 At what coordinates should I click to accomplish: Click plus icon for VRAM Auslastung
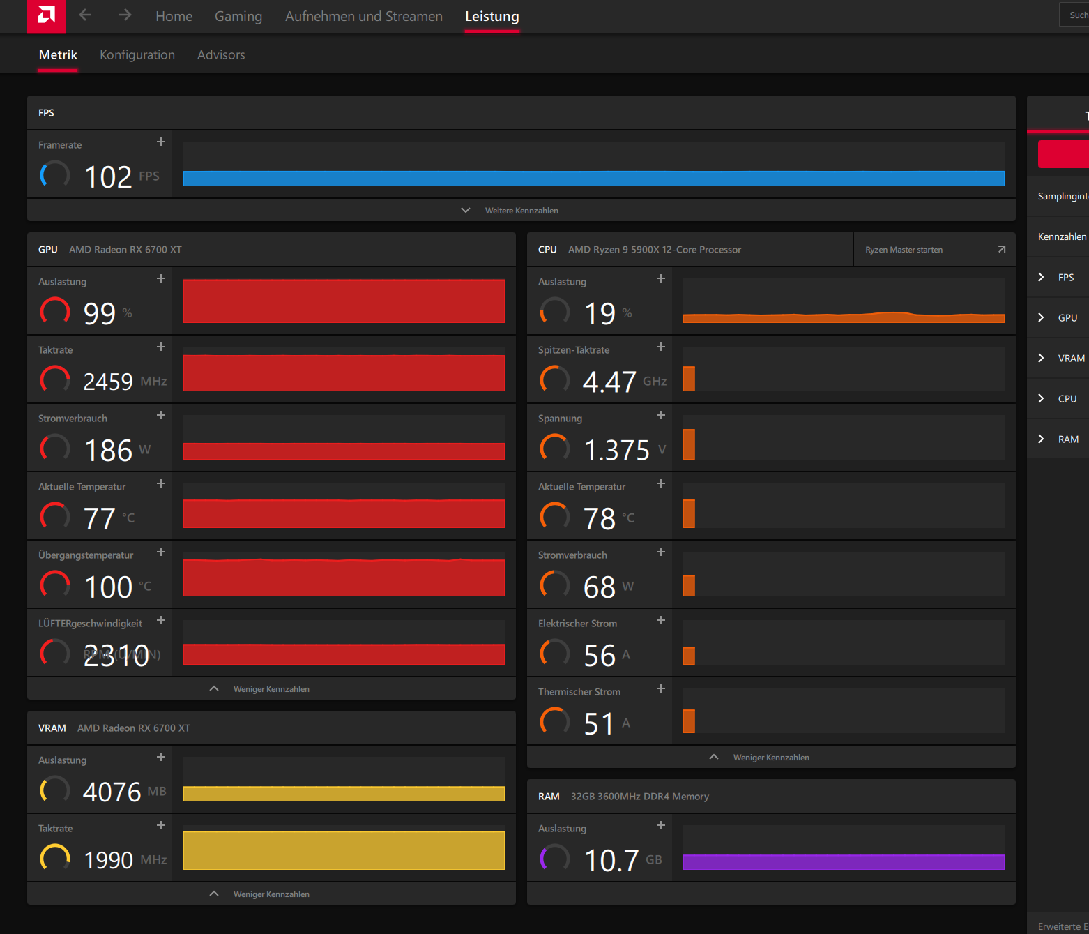tap(161, 757)
